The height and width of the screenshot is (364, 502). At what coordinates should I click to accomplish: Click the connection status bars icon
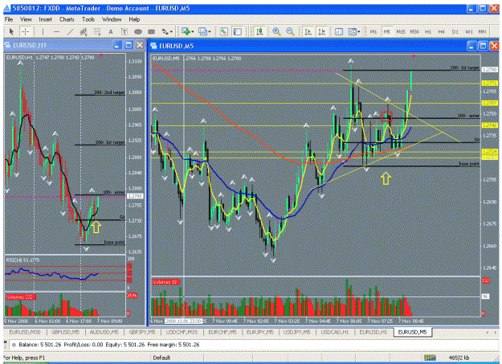(x=430, y=358)
